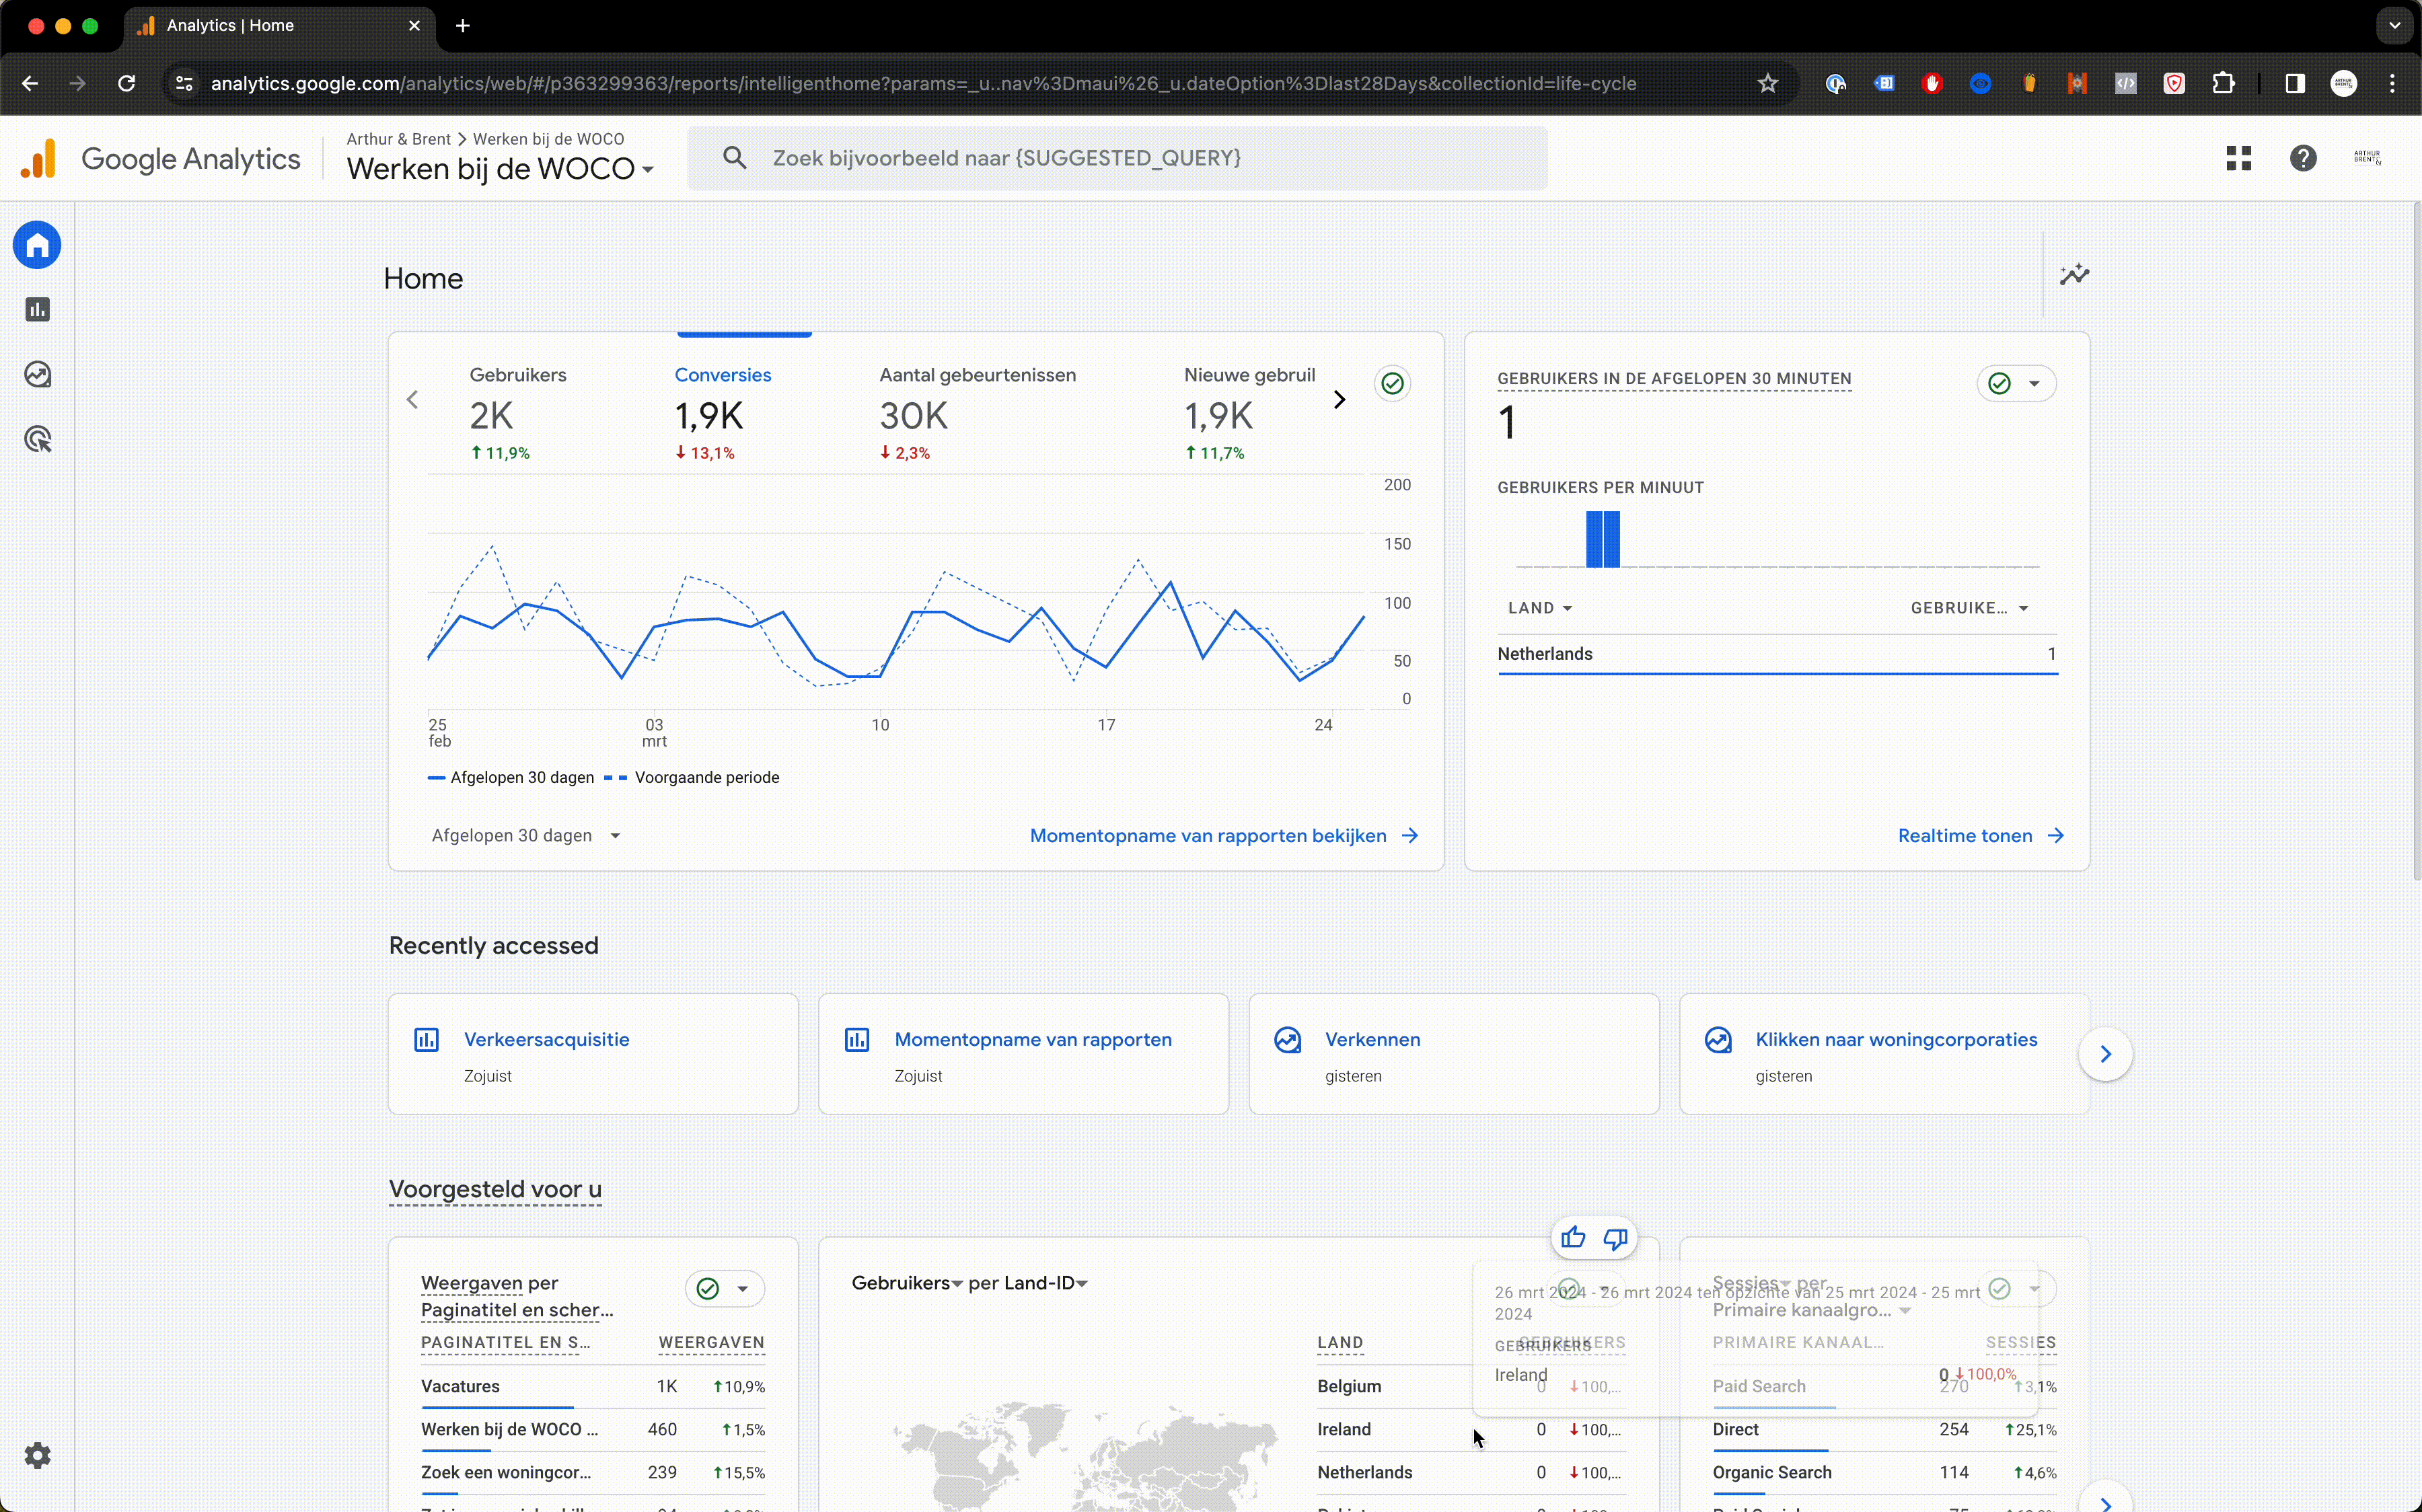
Task: Open the Realtime tonen link
Action: click(x=1980, y=836)
